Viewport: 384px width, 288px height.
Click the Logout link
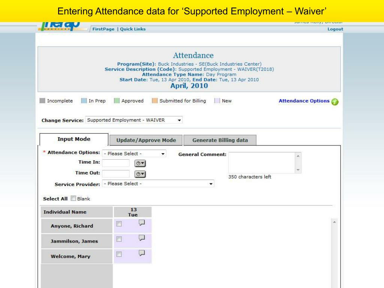pos(335,29)
